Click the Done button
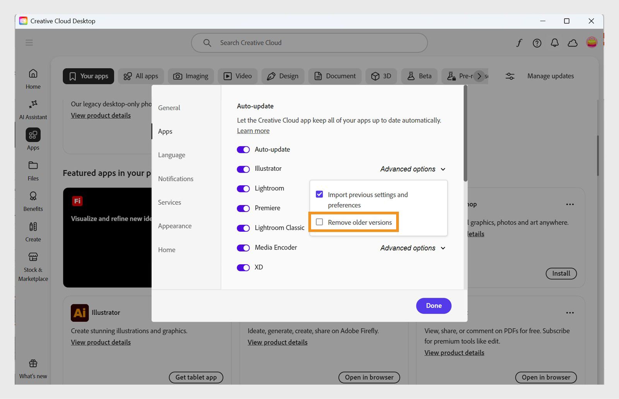 pyautogui.click(x=434, y=306)
